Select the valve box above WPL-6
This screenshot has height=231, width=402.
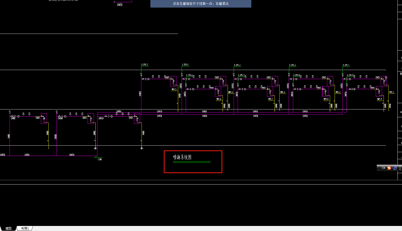(218, 91)
